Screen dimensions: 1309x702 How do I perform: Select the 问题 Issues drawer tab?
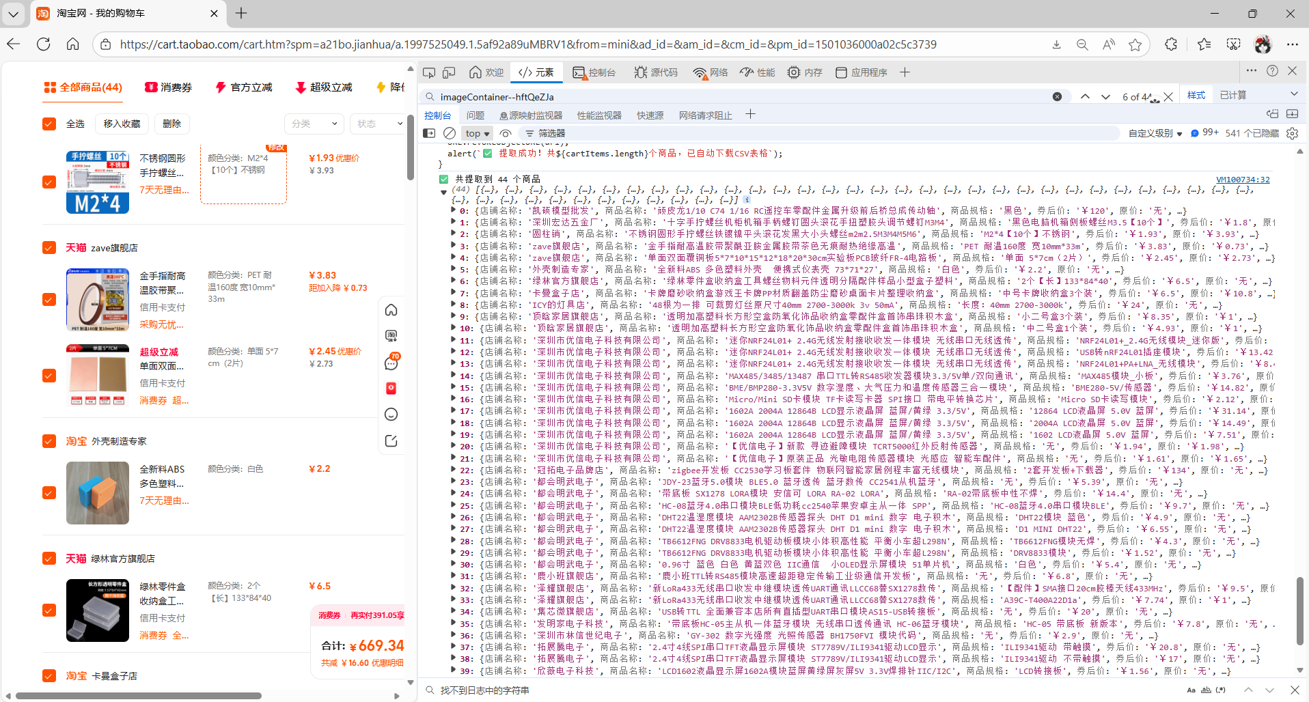[x=475, y=115]
